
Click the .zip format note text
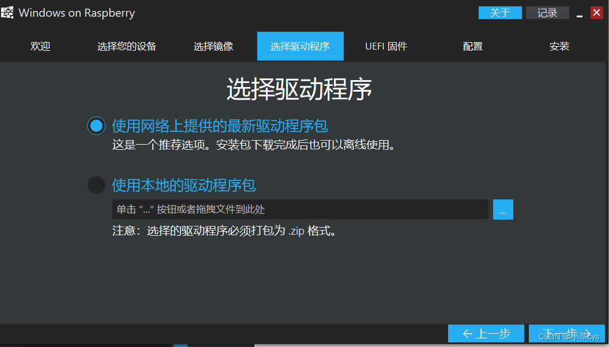coord(224,231)
